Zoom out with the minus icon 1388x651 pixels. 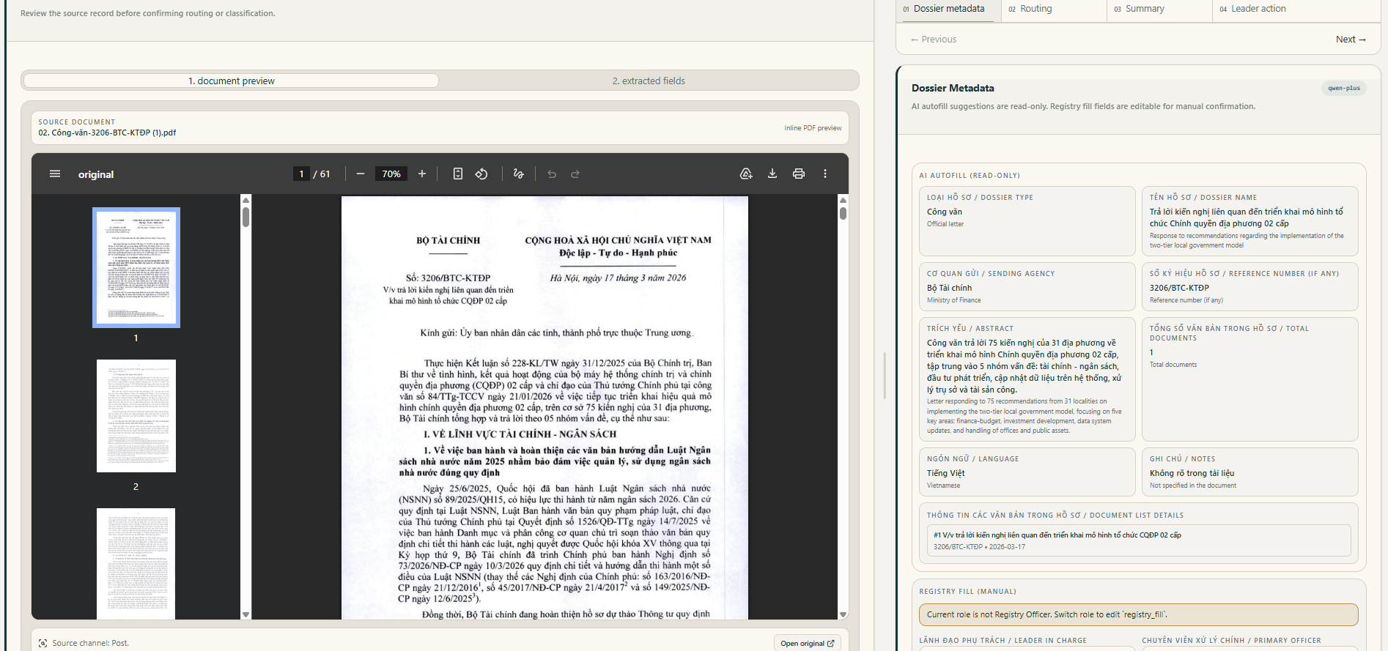click(x=361, y=174)
